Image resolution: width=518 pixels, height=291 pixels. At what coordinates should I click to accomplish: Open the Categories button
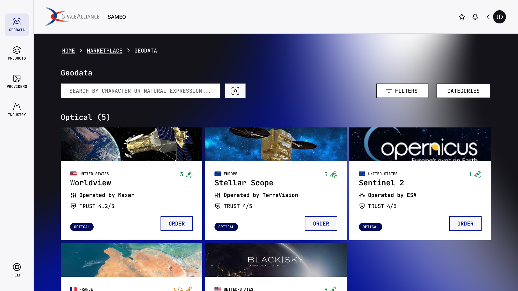pos(463,91)
